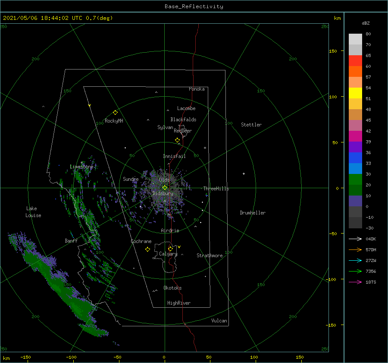Pick the purple swatch in dBZ legend
This screenshot has height=363, width=388.
pyautogui.click(x=355, y=147)
